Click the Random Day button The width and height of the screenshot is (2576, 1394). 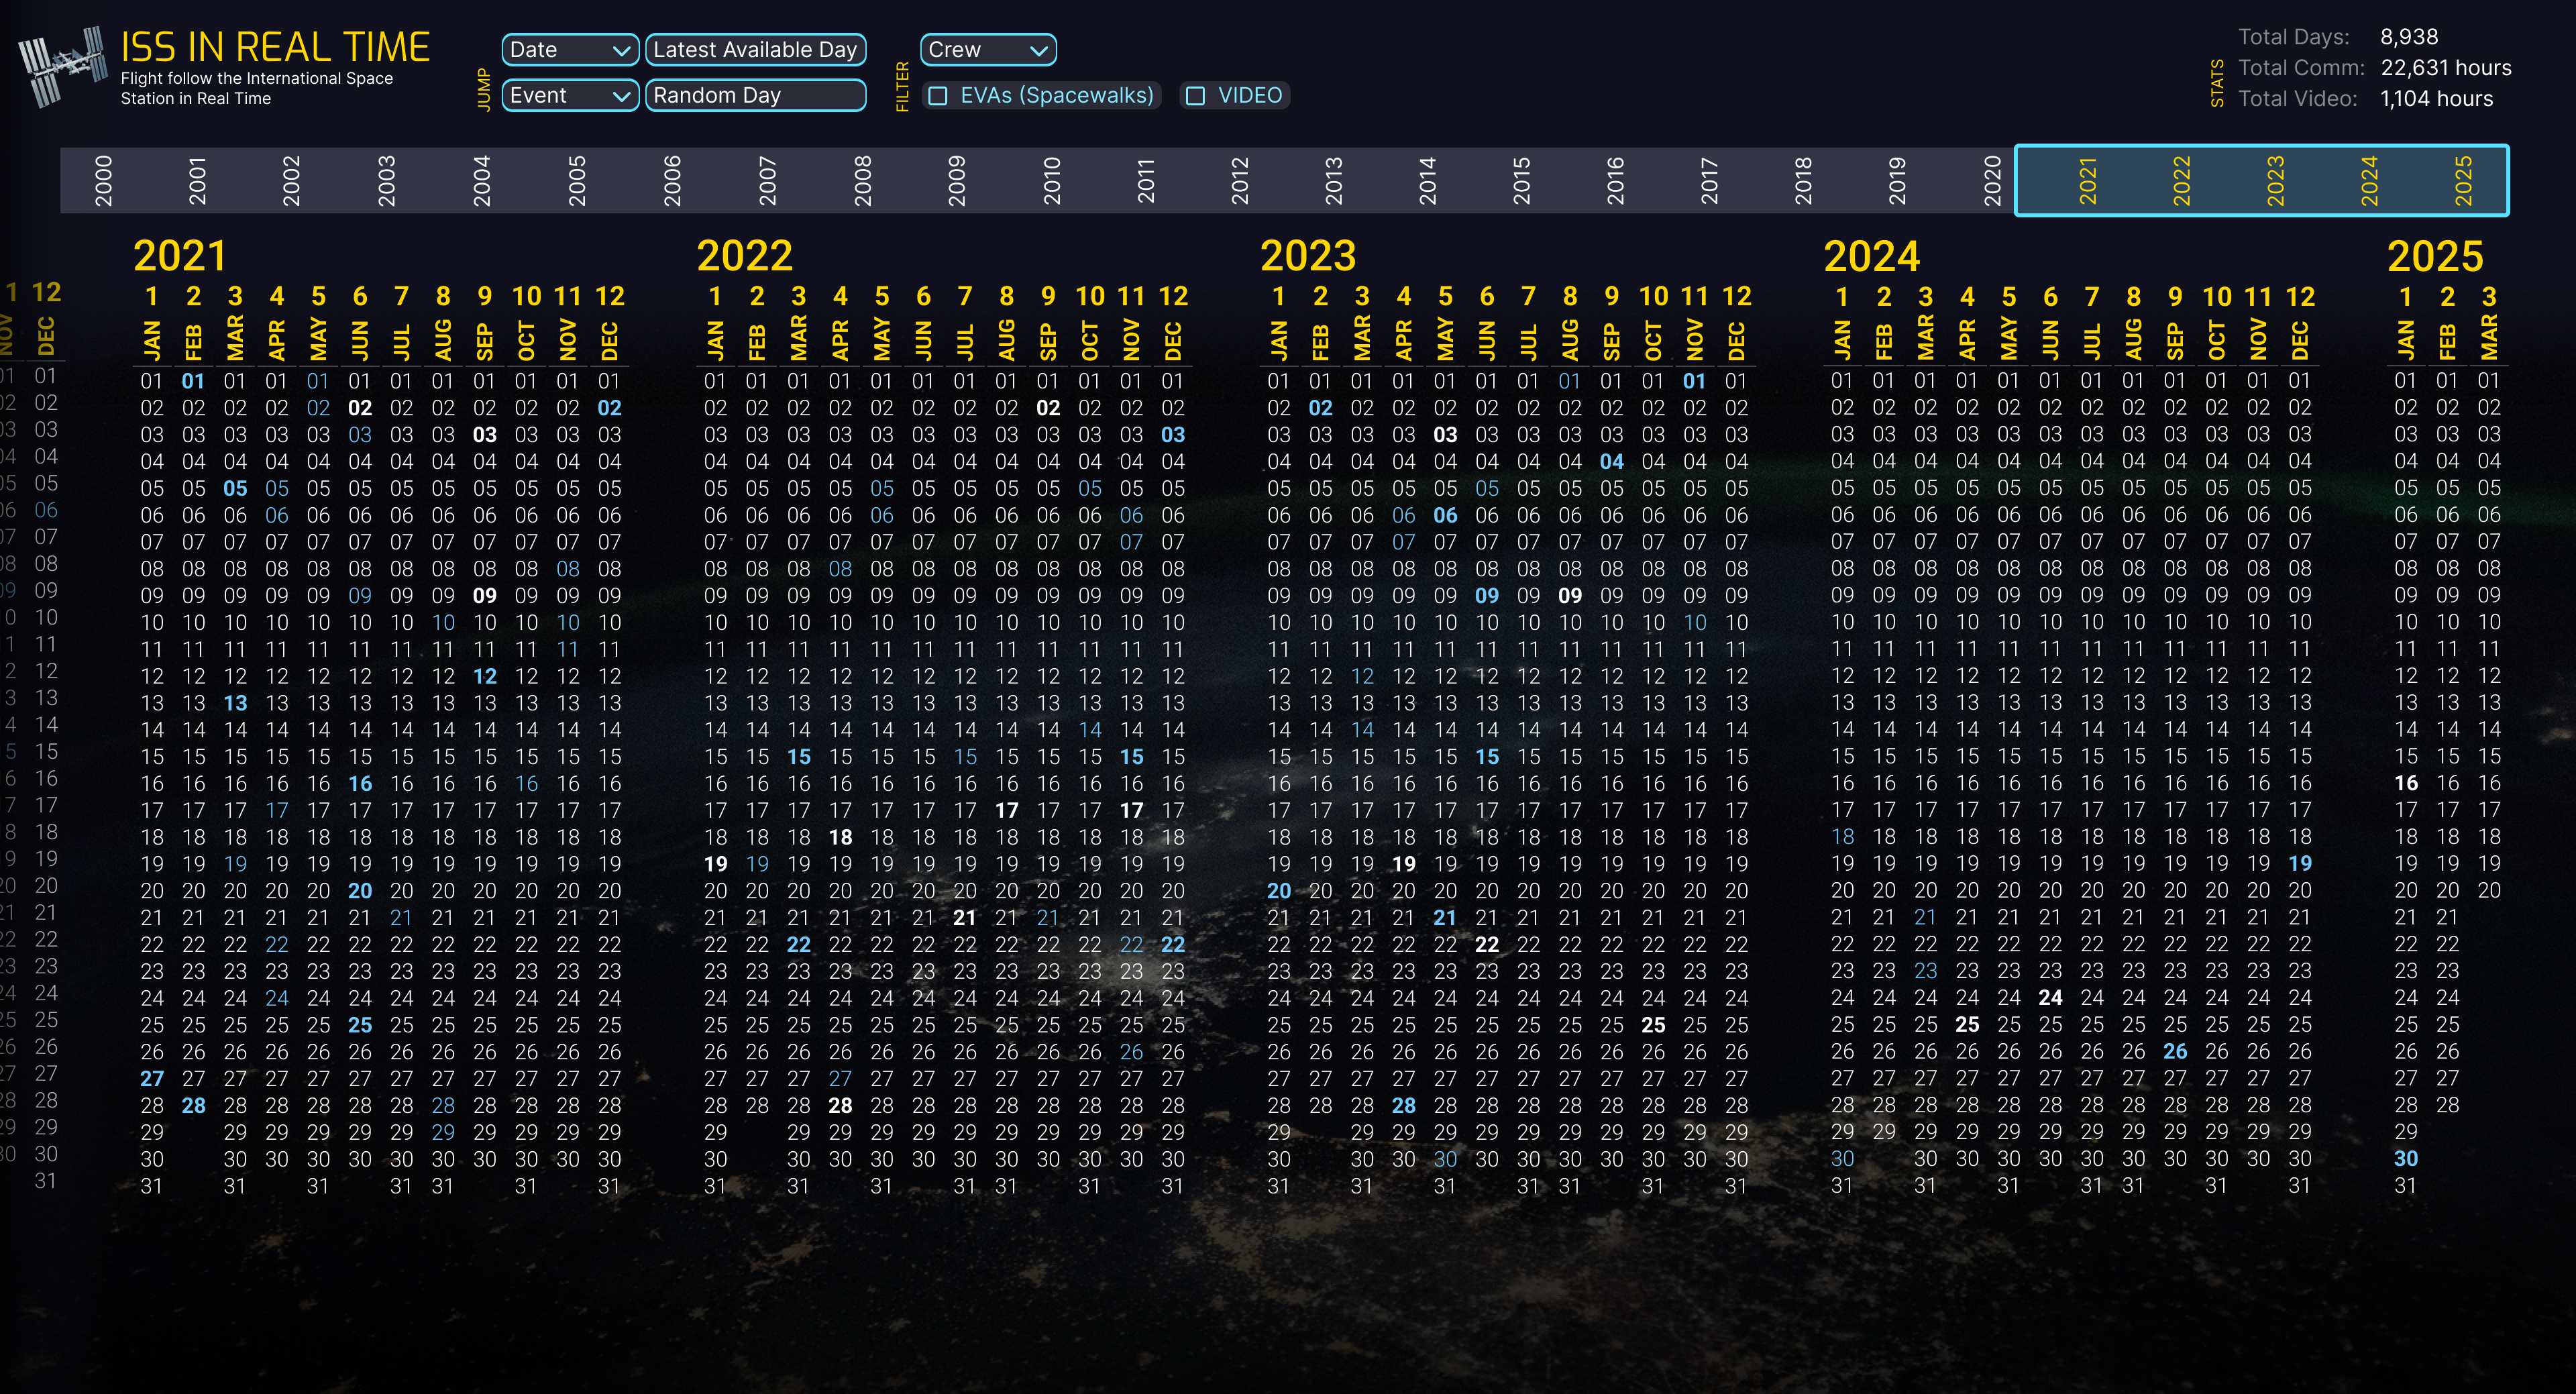coord(755,96)
